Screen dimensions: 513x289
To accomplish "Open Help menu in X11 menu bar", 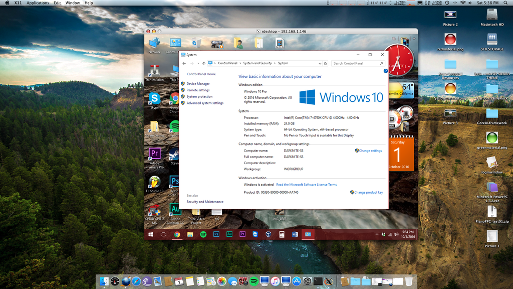I will [89, 3].
